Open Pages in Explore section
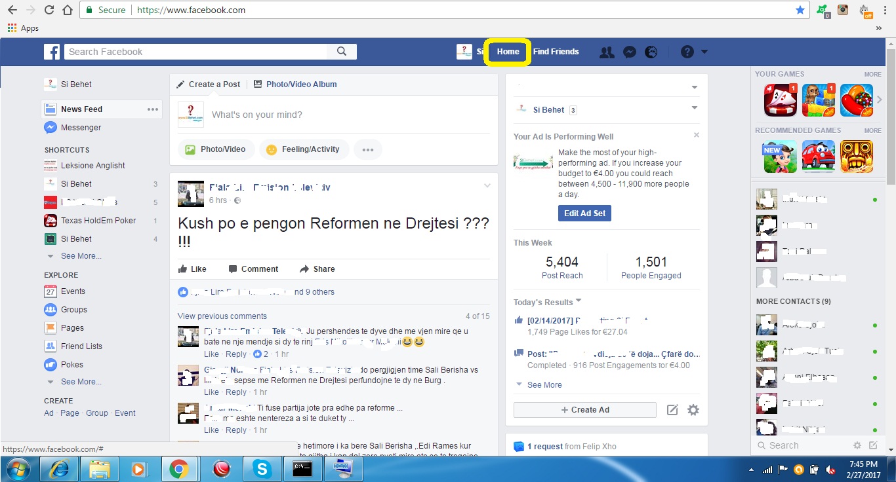The image size is (896, 482). coord(72,328)
